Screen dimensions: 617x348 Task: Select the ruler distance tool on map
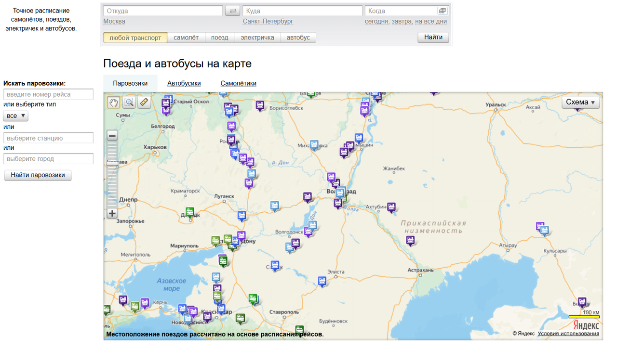point(145,102)
